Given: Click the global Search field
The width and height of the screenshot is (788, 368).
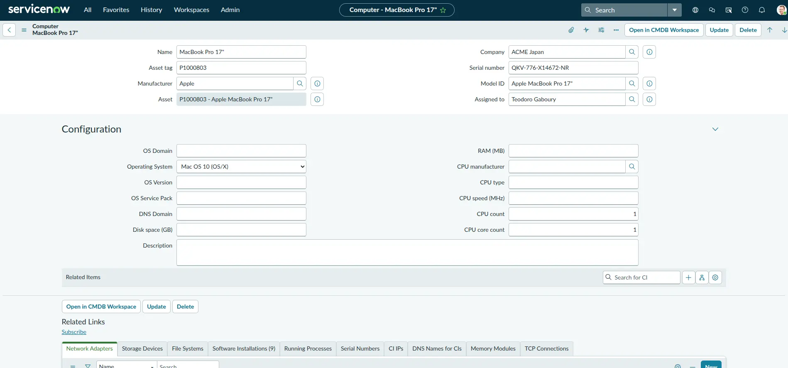Looking at the screenshot, I should click(x=624, y=10).
